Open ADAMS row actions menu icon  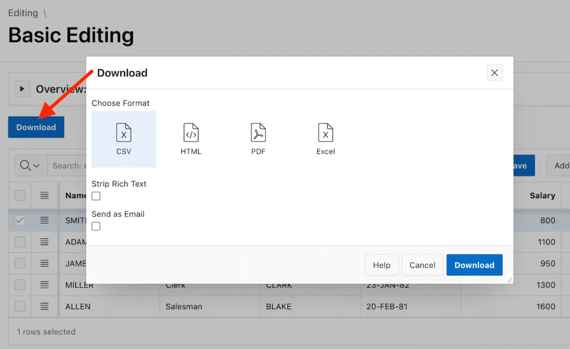[45, 242]
